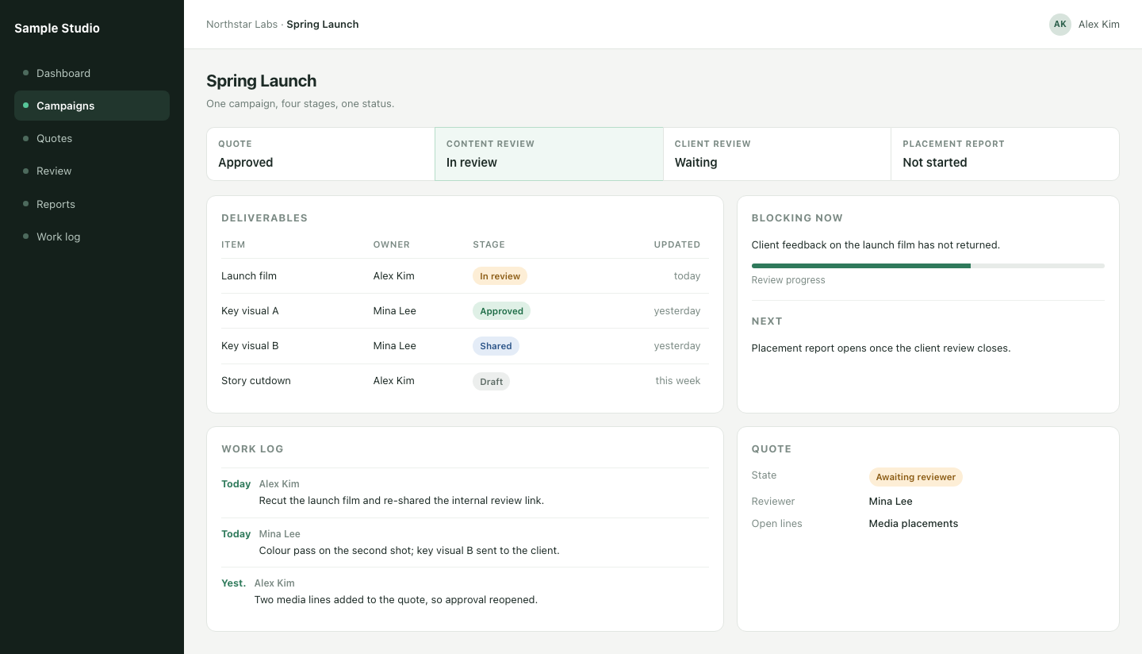
Task: Open the Quotes sidebar section
Action: pos(92,138)
